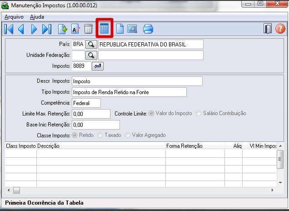Print using the printer icon
This screenshot has width=289, height=211.
point(148,29)
